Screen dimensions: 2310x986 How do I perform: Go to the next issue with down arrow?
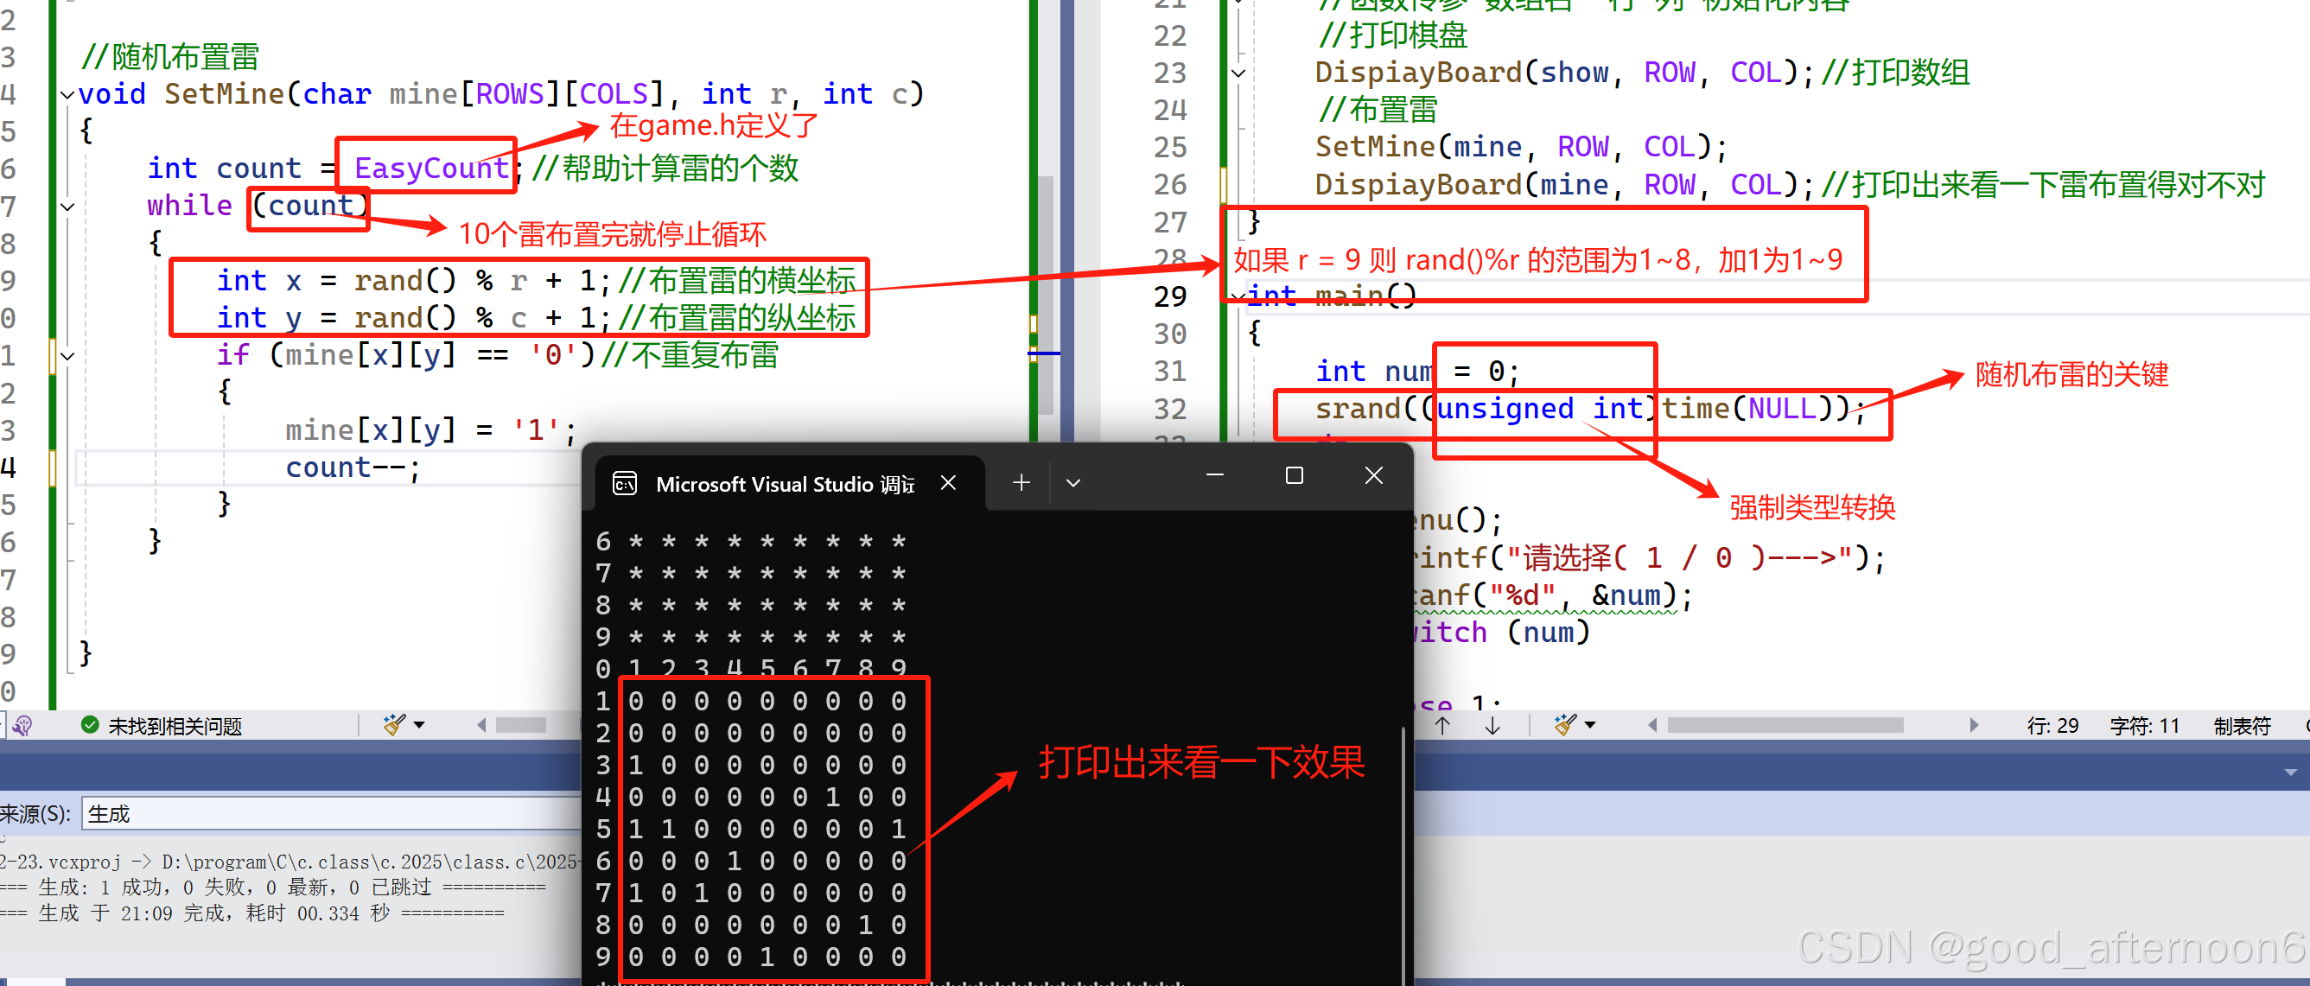1492,725
